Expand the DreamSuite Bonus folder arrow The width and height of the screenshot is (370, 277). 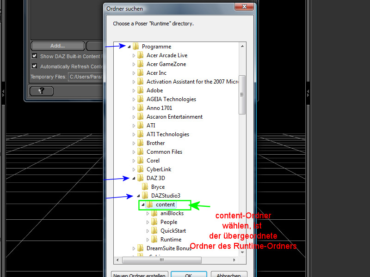(134, 248)
